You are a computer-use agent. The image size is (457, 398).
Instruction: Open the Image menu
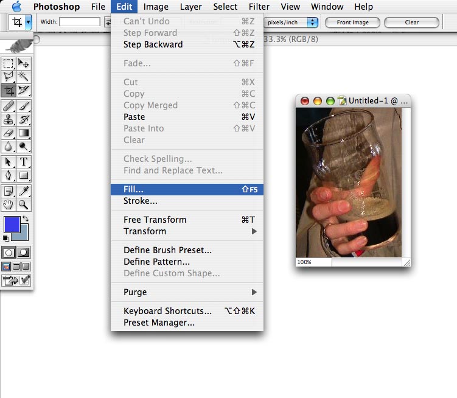point(156,7)
